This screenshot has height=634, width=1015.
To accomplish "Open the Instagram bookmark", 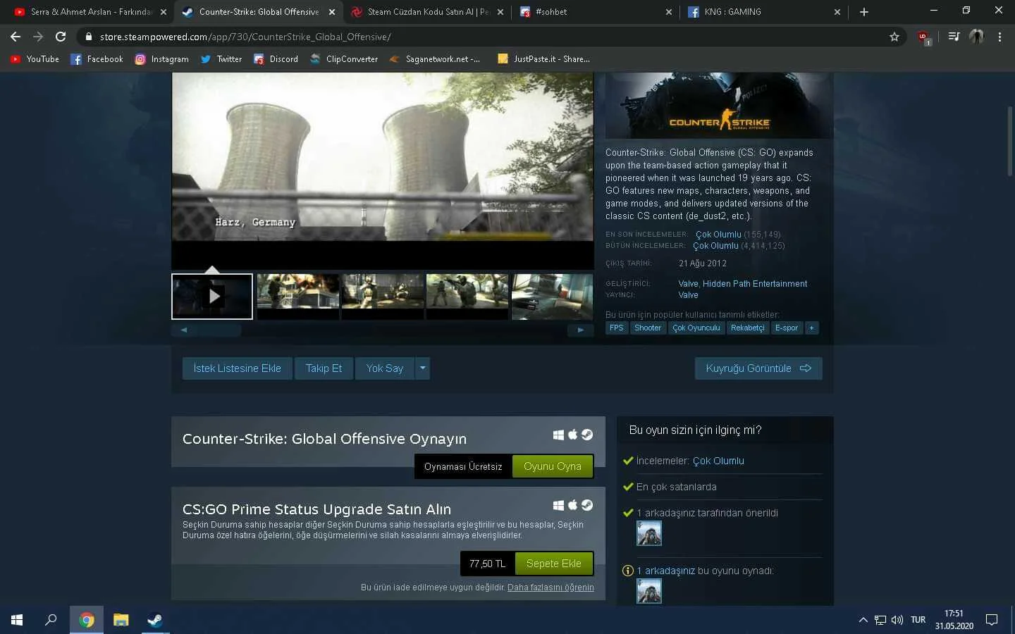I will tap(161, 59).
